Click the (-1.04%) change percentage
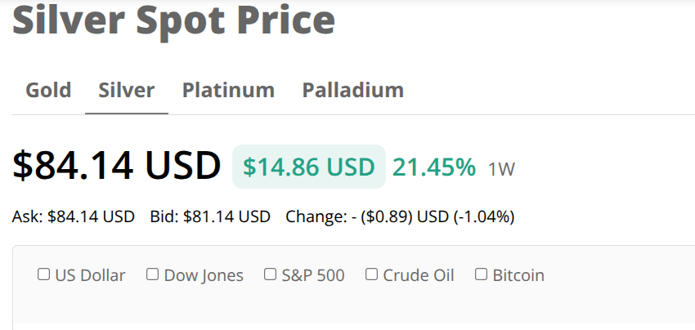This screenshot has height=330, width=695. [x=486, y=217]
